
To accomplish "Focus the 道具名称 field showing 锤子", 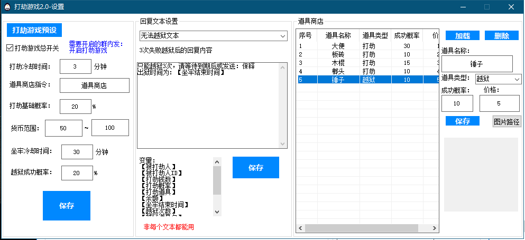I will (477, 64).
